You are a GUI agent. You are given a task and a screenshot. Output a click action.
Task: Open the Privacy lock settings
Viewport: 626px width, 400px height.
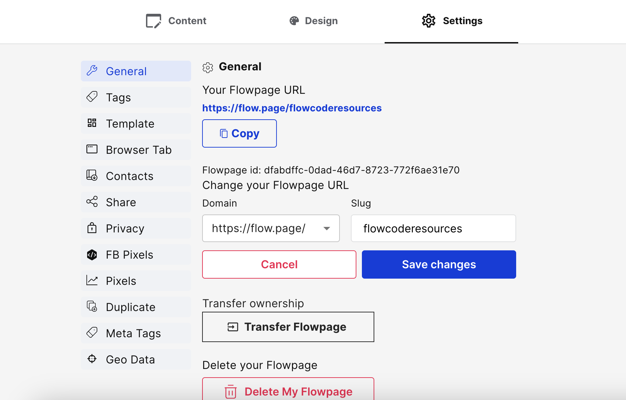(x=136, y=228)
